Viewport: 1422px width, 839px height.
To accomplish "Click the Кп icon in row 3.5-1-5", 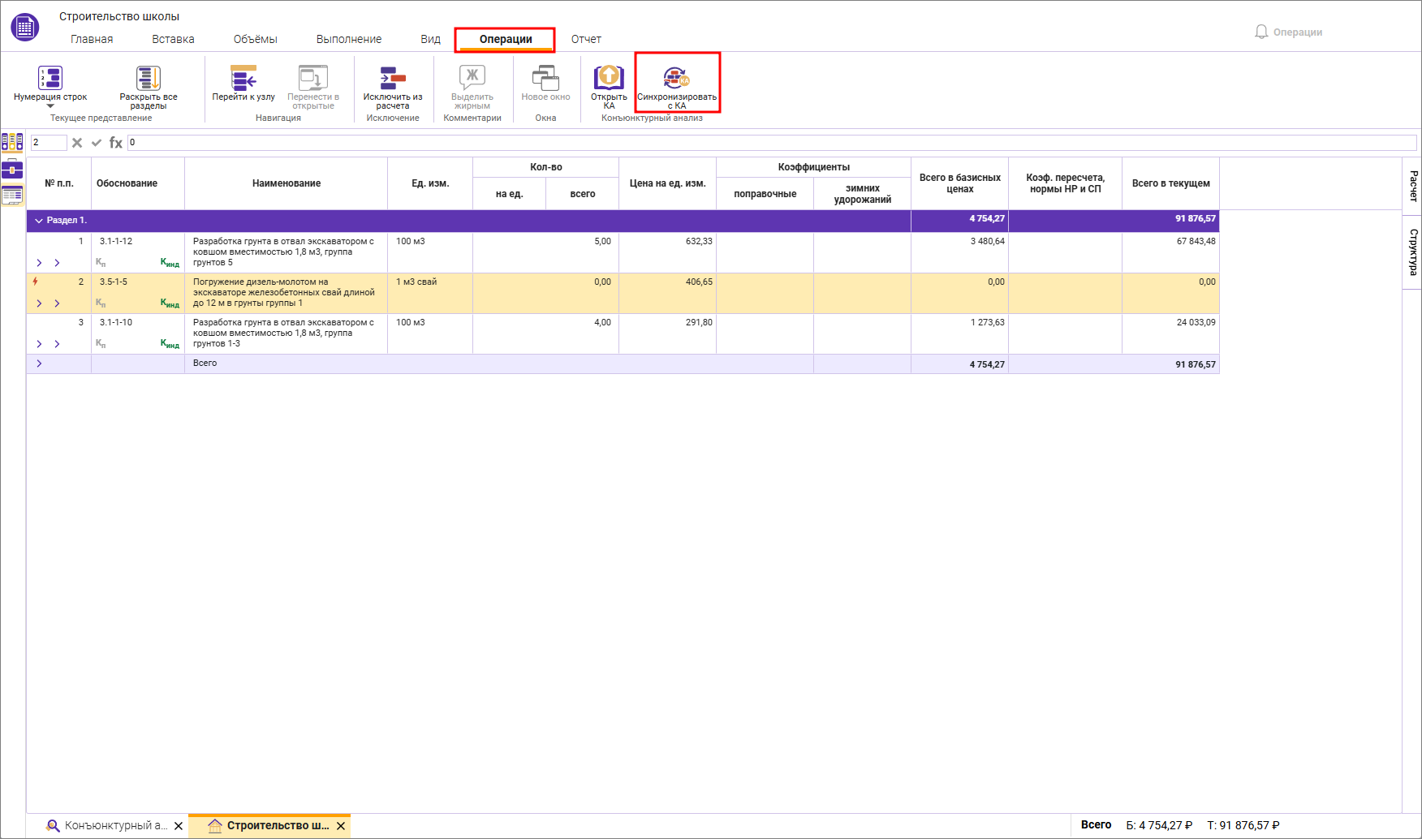I will click(x=101, y=303).
